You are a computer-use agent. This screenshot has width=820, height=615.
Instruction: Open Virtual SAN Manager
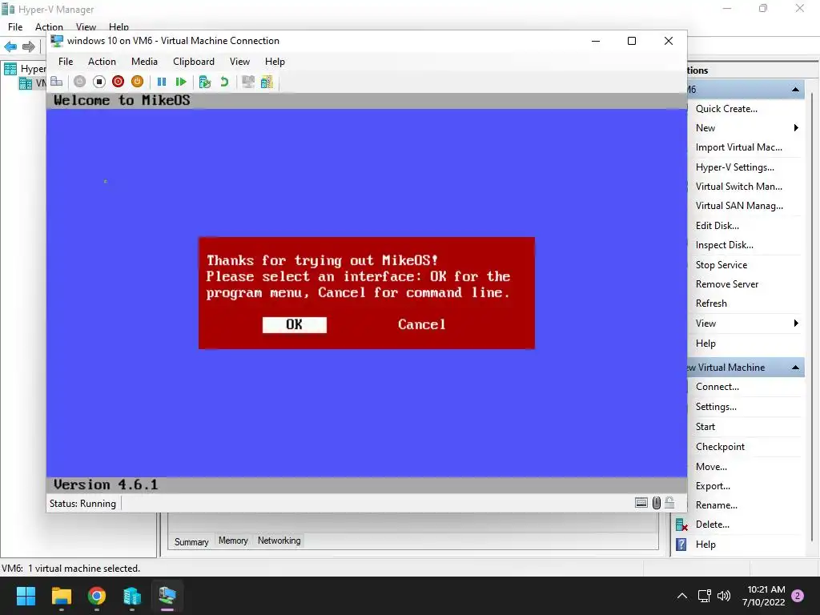coord(739,206)
